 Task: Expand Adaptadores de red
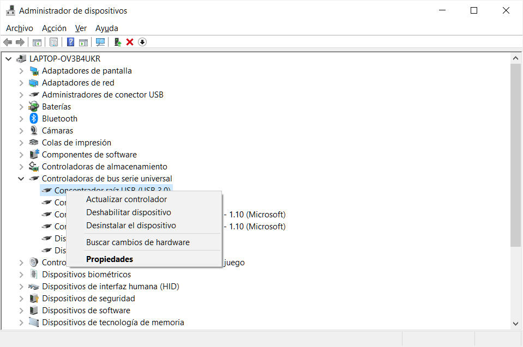(x=21, y=83)
